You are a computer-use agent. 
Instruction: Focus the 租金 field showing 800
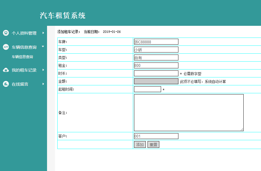[x=156, y=65]
